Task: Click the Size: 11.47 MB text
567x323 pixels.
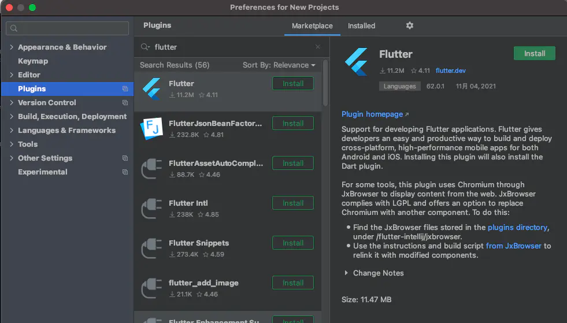Action: tap(366, 299)
